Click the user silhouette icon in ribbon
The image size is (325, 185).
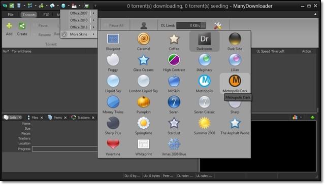click(x=144, y=26)
